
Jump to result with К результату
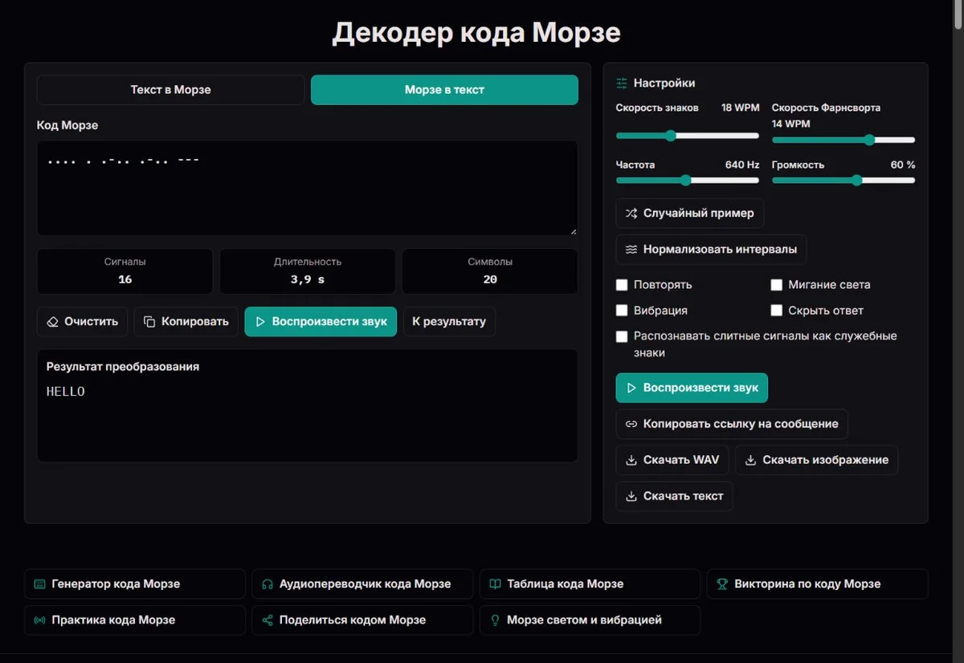coord(449,322)
